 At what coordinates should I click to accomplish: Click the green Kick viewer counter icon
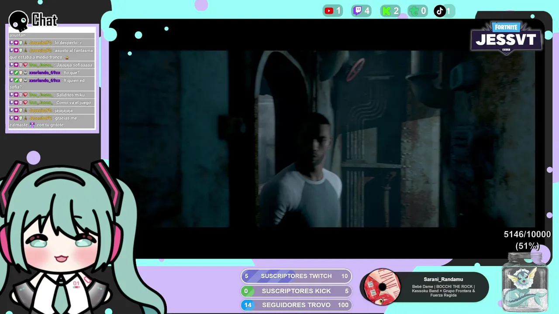tap(386, 11)
